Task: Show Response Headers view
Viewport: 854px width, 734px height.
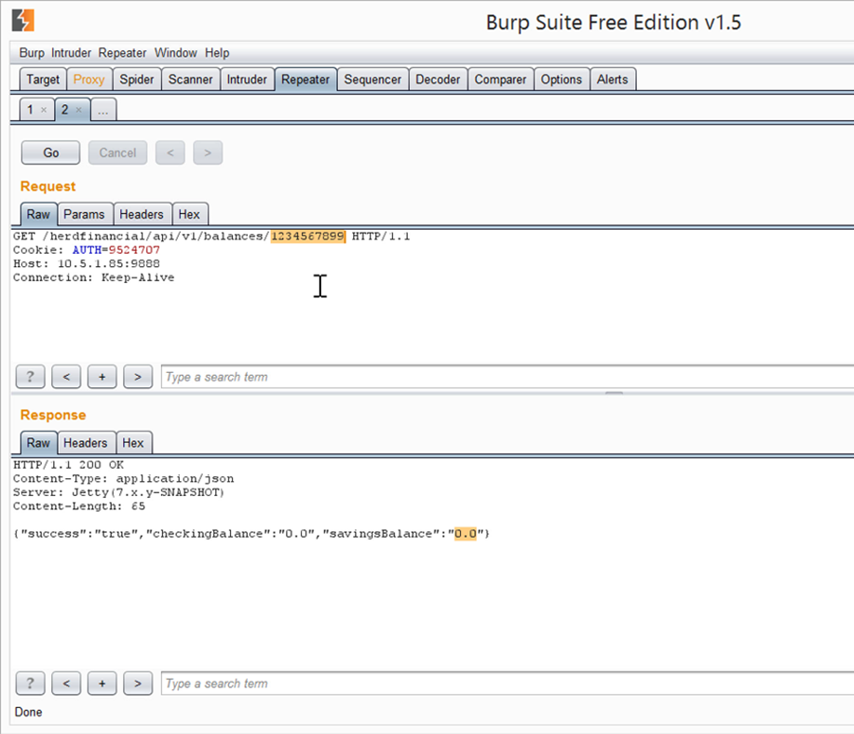Action: pos(86,443)
